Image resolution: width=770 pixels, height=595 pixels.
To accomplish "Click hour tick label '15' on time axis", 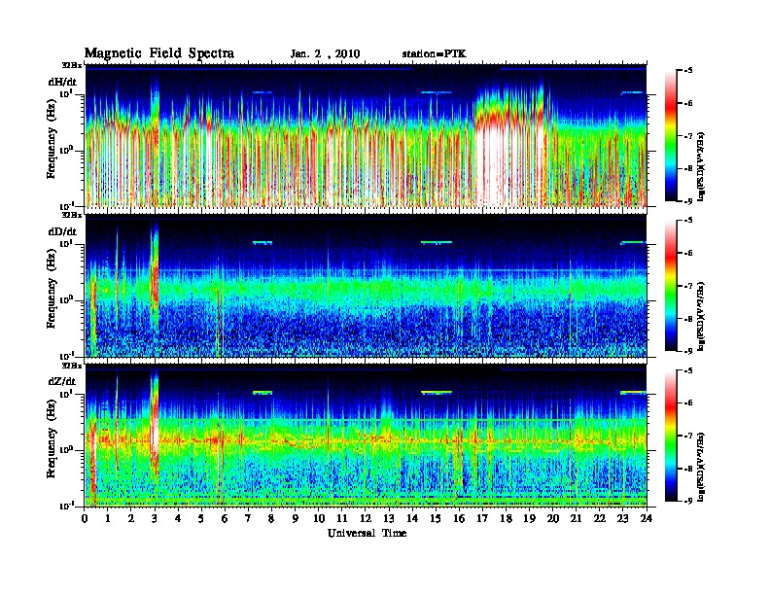I will pos(436,519).
